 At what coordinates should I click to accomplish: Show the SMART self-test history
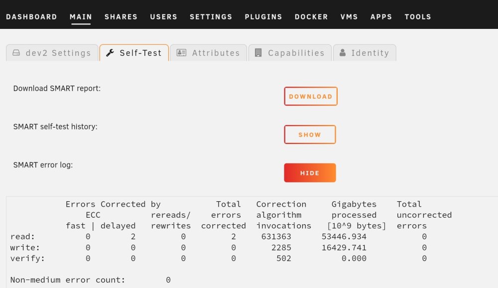click(310, 135)
